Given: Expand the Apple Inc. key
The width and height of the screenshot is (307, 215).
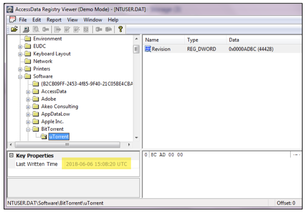Looking at the screenshot, I should tap(28, 122).
